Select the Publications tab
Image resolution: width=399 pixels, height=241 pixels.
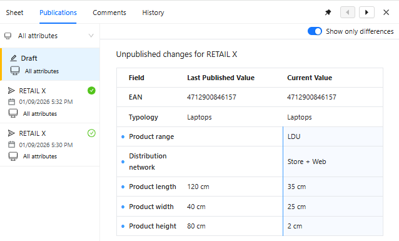point(58,13)
